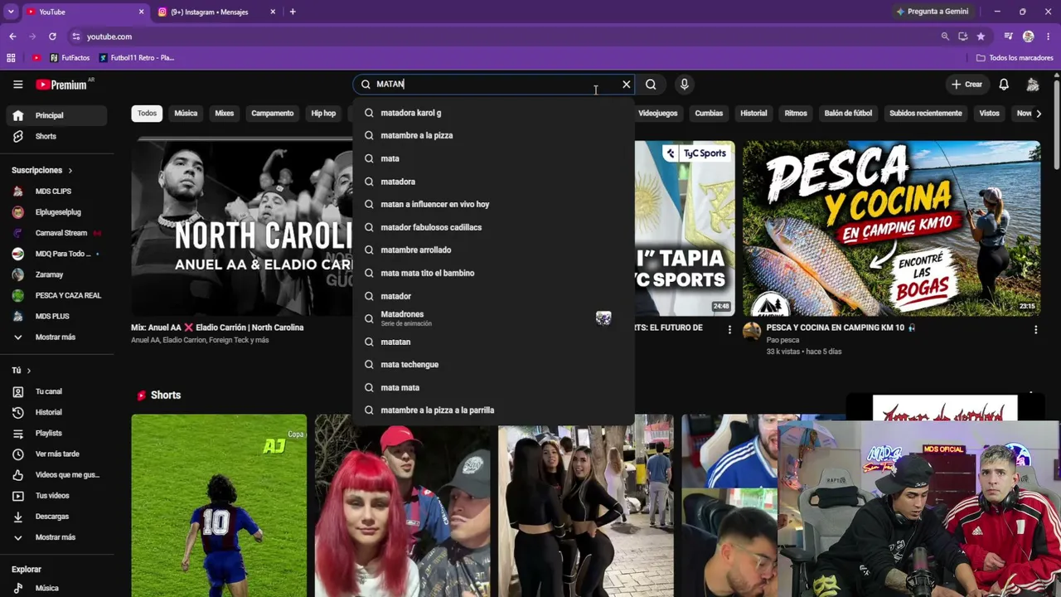The height and width of the screenshot is (597, 1061).
Task: Clear the search box text
Action: 627,84
